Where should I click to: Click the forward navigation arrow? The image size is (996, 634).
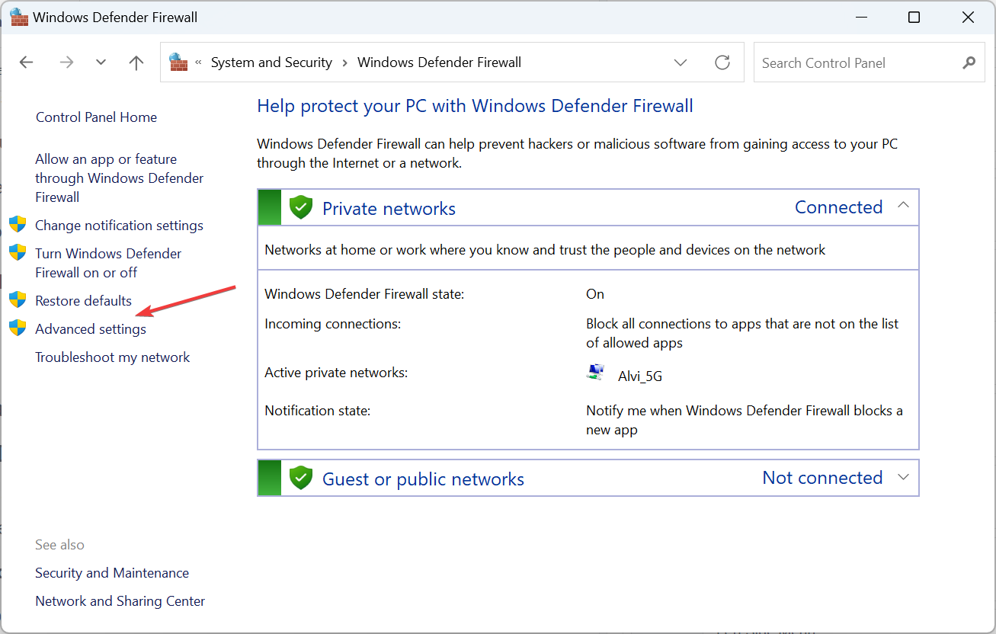(66, 62)
